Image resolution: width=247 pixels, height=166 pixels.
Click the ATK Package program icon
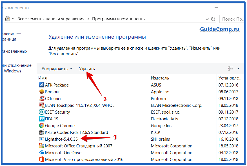[x=41, y=85]
